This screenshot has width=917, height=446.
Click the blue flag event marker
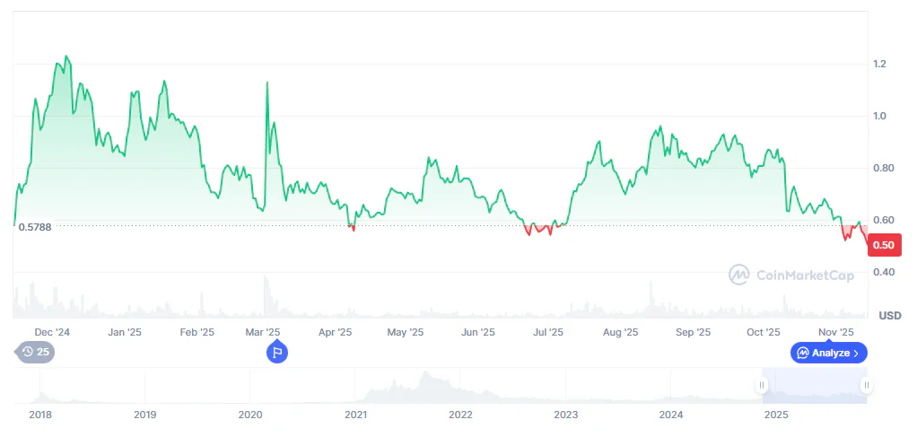[277, 352]
